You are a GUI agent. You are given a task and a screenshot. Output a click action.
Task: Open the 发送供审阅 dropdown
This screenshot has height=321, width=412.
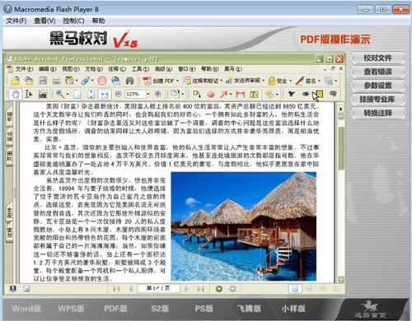(245, 81)
